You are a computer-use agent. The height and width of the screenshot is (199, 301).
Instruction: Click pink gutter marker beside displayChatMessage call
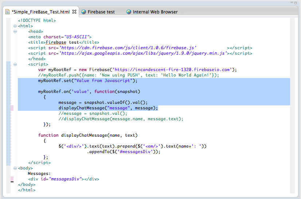tap(12, 108)
